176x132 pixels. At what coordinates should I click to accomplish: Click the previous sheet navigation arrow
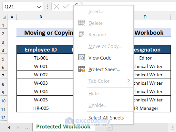point(9,127)
